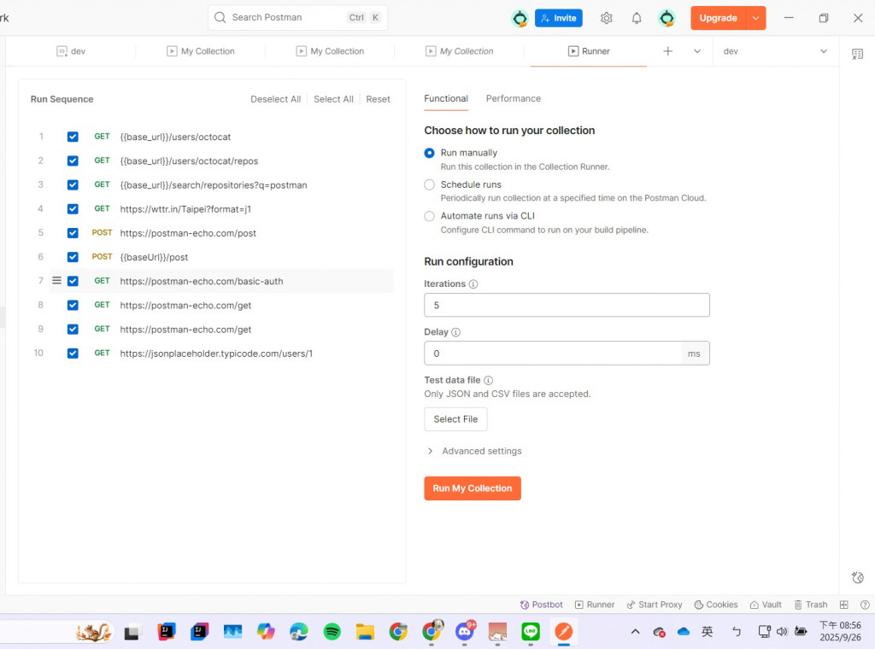Uncheck request 10 jsonplaceholder checkbox
875x649 pixels.
[x=73, y=353]
